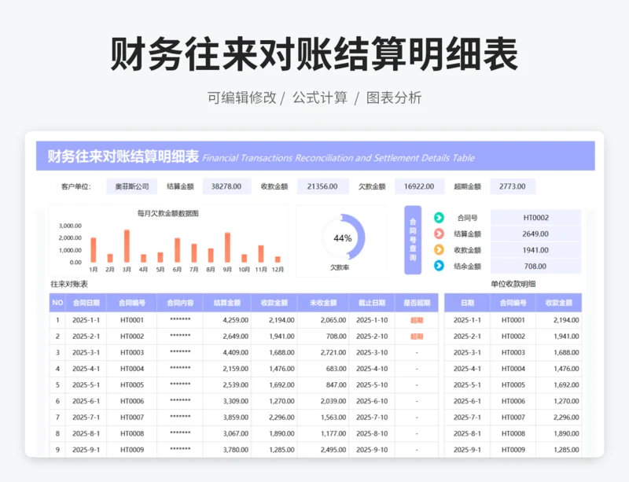Click the 9月 bar in the chart
The image size is (629, 482).
pos(227,247)
